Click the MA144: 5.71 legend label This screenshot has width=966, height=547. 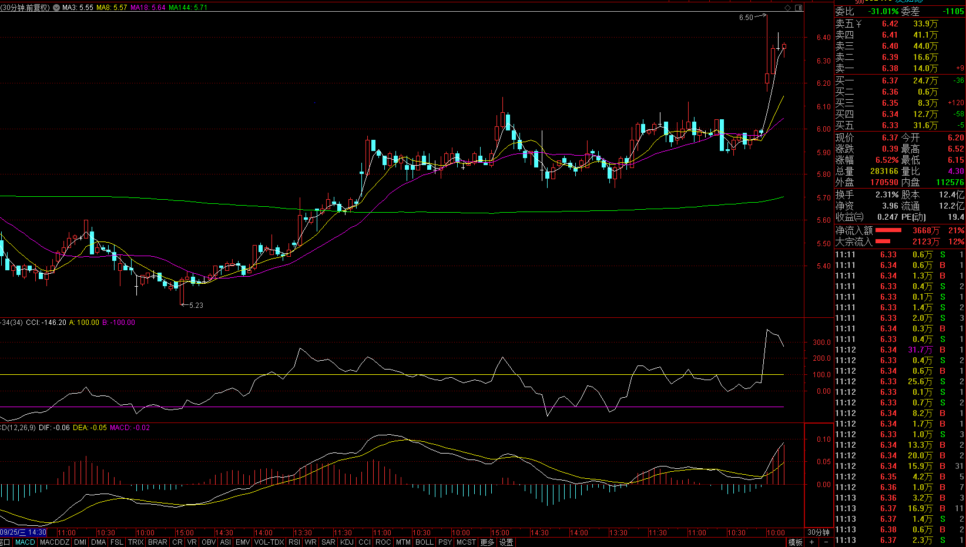[x=188, y=8]
